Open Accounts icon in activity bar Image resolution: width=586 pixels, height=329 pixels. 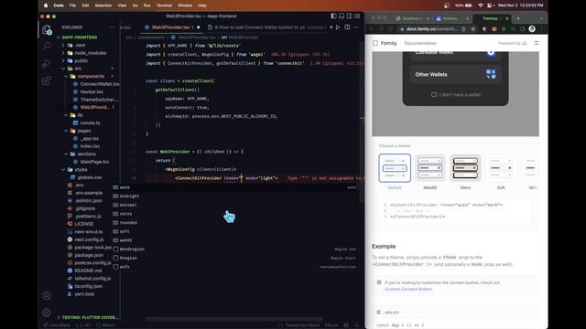pos(47,295)
